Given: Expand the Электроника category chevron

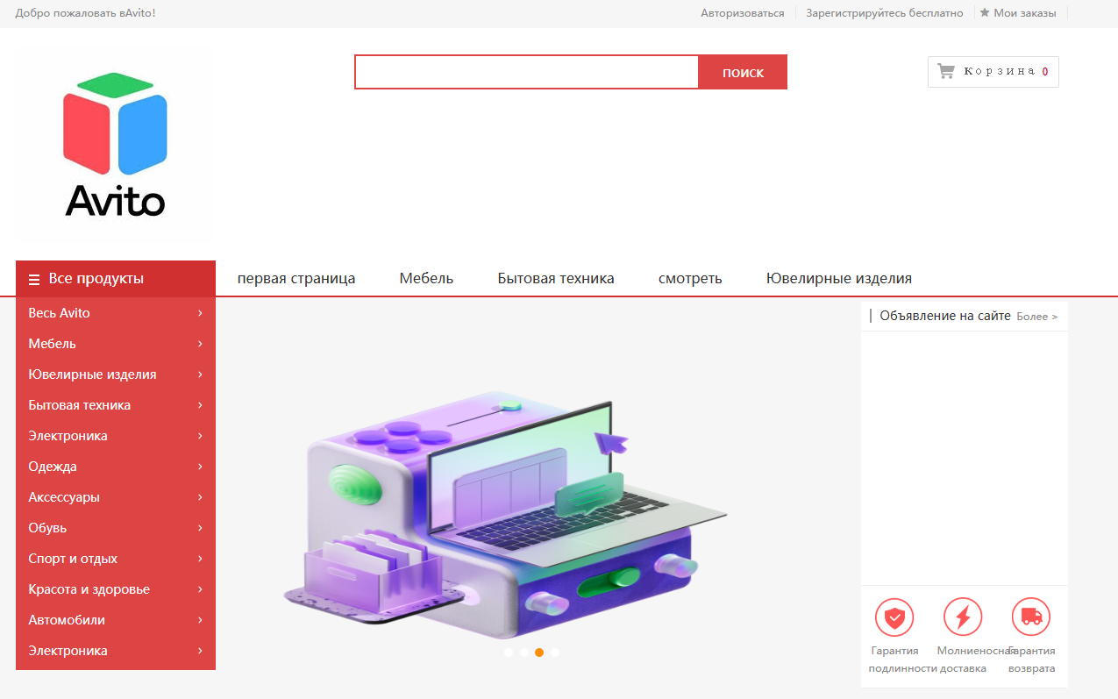Looking at the screenshot, I should click(201, 435).
